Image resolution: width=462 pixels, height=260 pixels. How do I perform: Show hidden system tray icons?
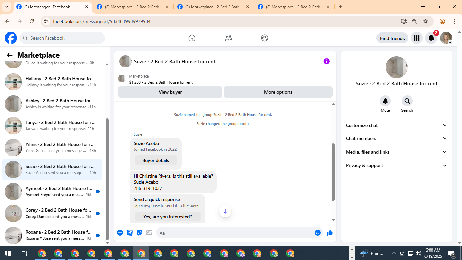pos(394,253)
